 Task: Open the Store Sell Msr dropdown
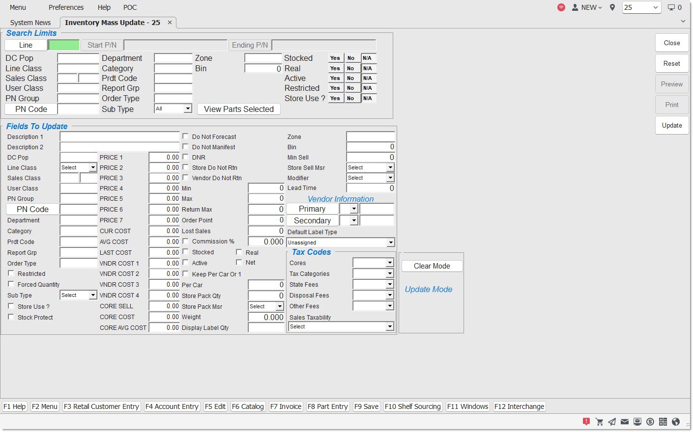coord(390,167)
